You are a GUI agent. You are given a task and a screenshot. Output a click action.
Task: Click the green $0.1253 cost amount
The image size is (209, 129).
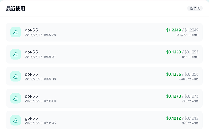pyautogui.click(x=174, y=52)
